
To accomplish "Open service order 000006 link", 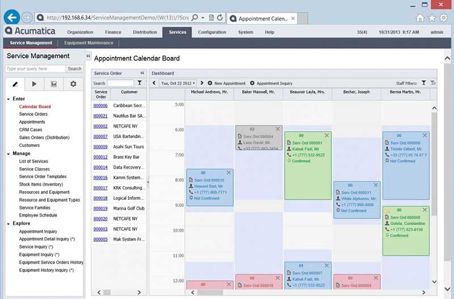I will pos(100,106).
